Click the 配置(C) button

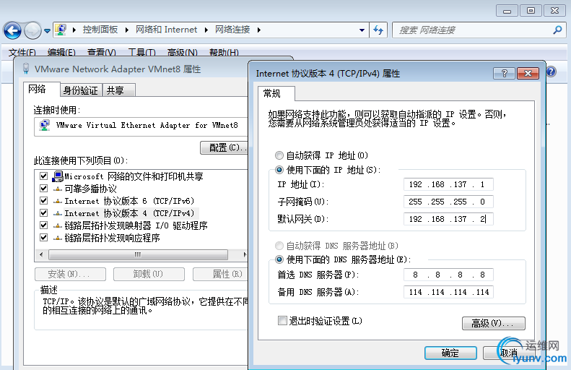tap(225, 147)
